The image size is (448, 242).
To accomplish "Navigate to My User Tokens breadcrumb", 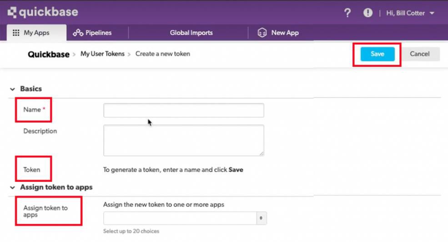I will point(102,54).
